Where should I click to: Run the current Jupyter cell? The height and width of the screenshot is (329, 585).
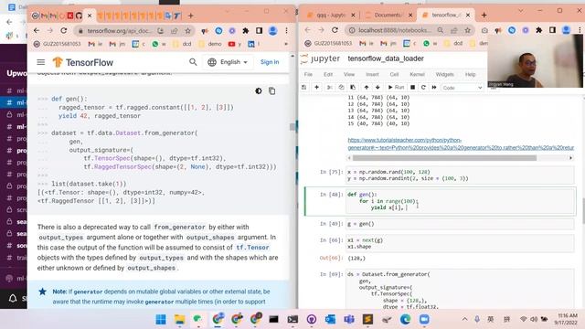click(396, 88)
